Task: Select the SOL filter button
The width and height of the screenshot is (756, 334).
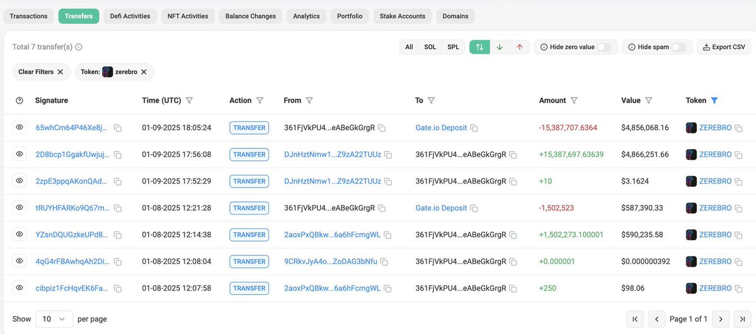Action: [430, 47]
